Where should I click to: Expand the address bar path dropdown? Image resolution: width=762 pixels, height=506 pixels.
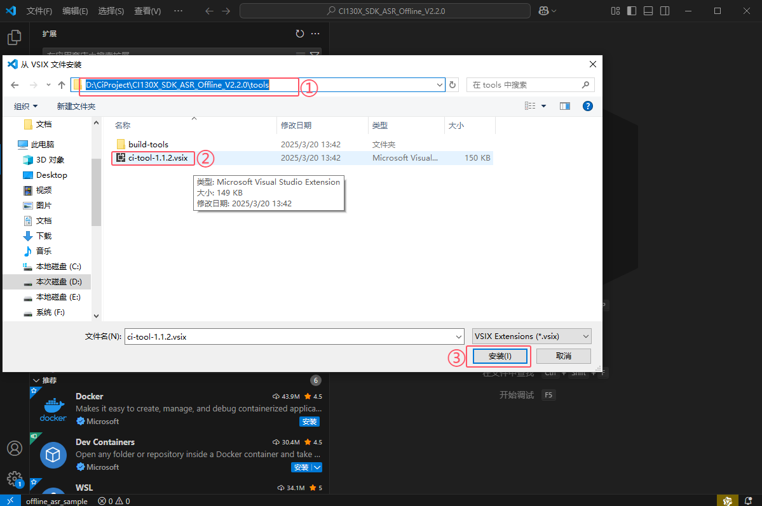[x=439, y=85]
